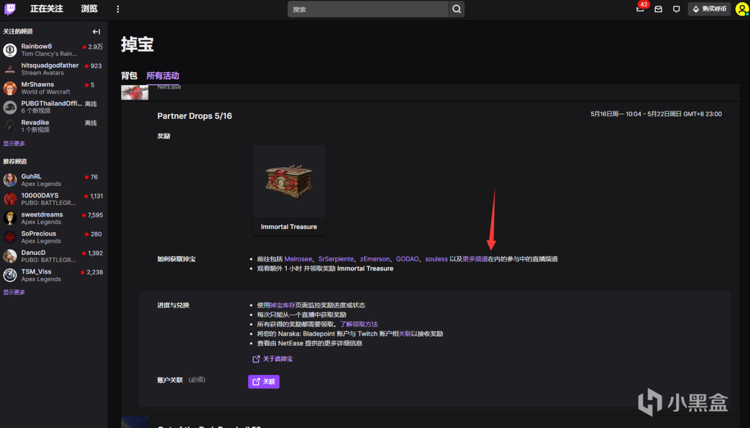
Task: Click MrShawns World of Warcraft entry
Action: (53, 88)
